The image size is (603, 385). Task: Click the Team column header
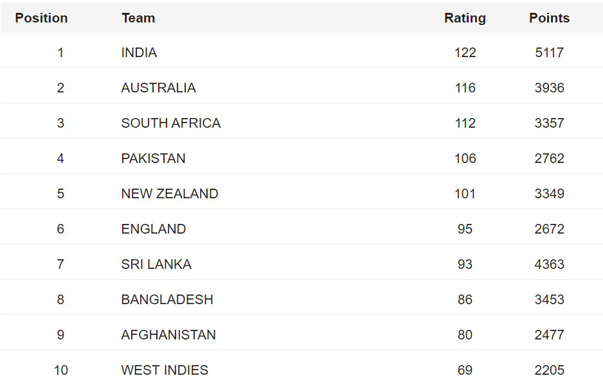(138, 18)
